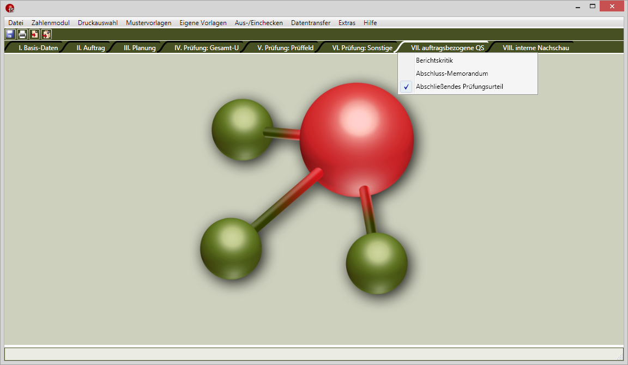Expand the Druckauswahl menu
This screenshot has height=365, width=628.
pyautogui.click(x=98, y=23)
